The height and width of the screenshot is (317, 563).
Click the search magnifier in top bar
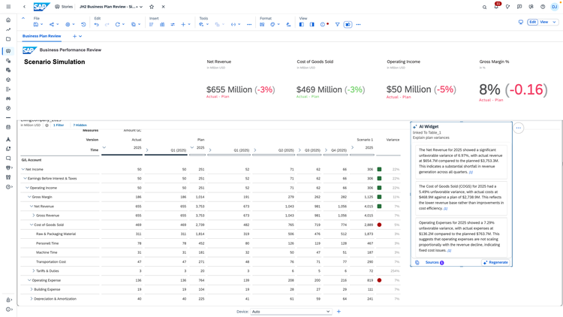pyautogui.click(x=484, y=7)
